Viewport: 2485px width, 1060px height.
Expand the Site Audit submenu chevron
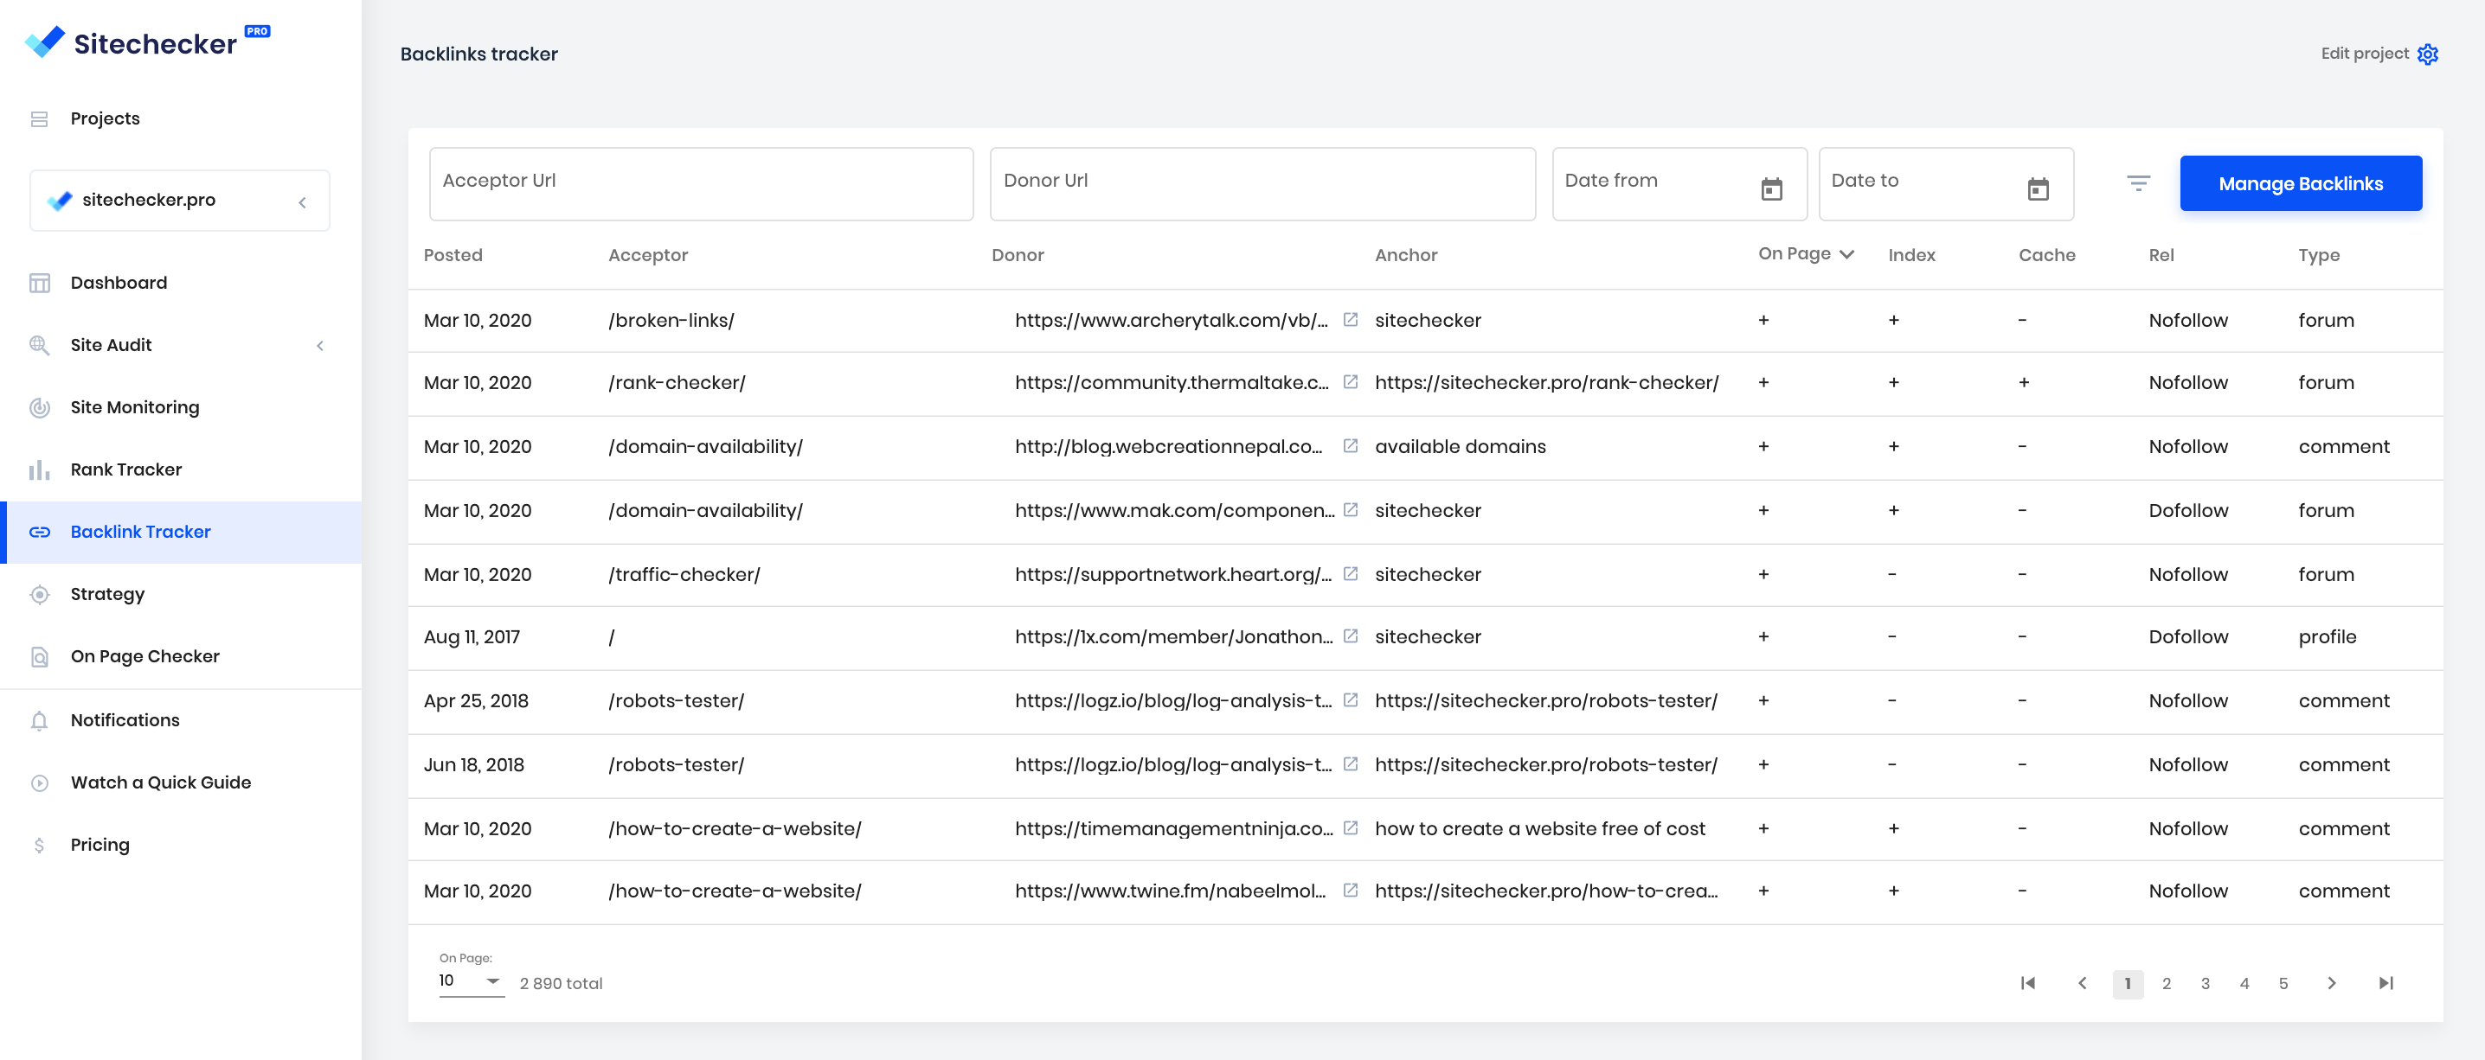point(320,345)
